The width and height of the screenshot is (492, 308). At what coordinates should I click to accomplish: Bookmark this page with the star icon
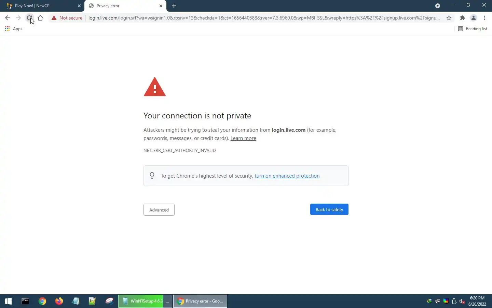pyautogui.click(x=449, y=18)
